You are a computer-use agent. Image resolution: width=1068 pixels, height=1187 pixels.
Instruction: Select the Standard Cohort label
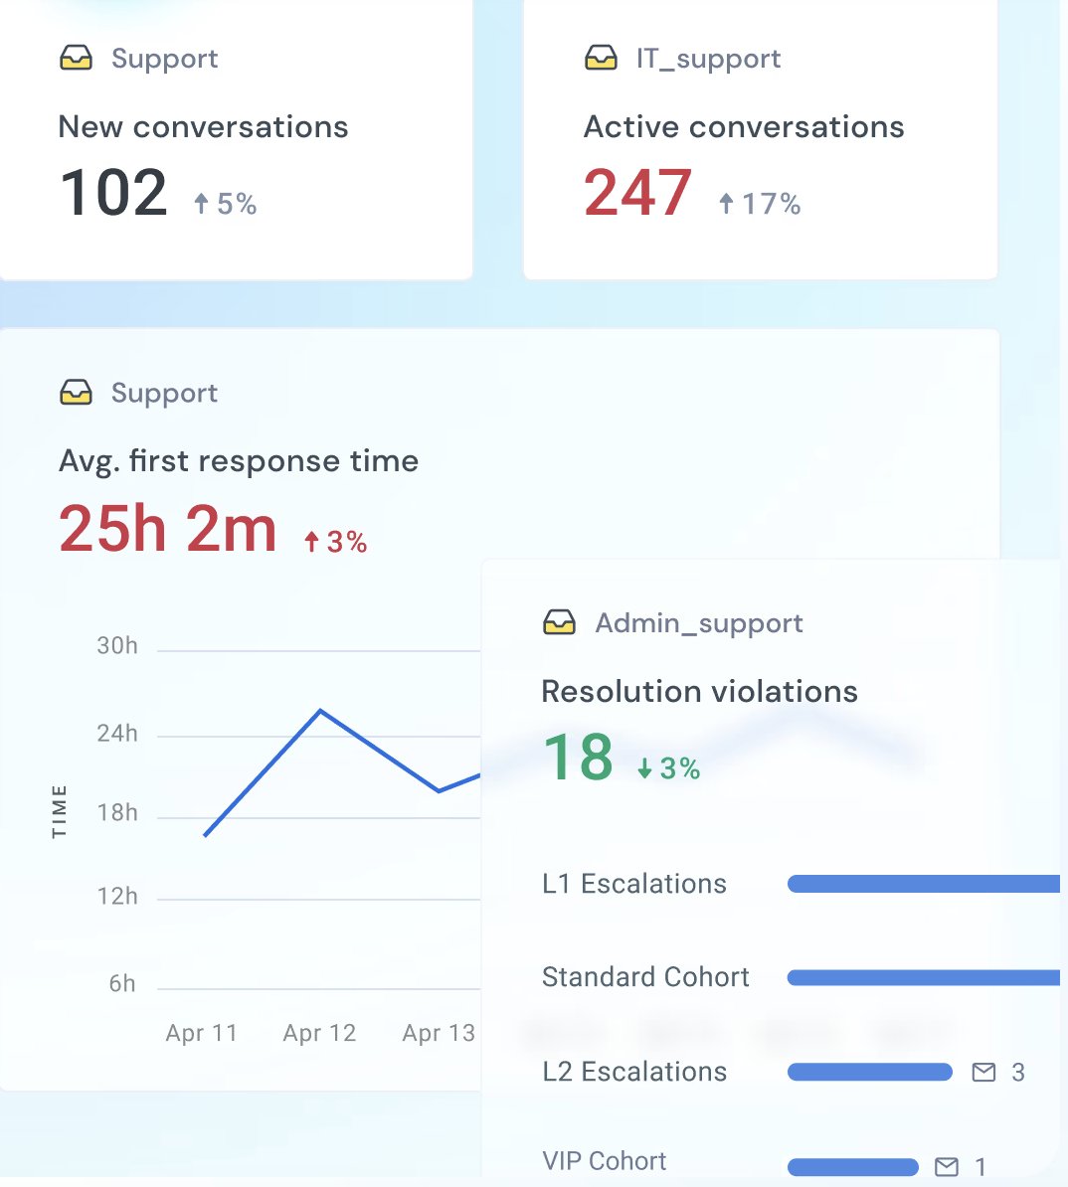[x=644, y=977]
